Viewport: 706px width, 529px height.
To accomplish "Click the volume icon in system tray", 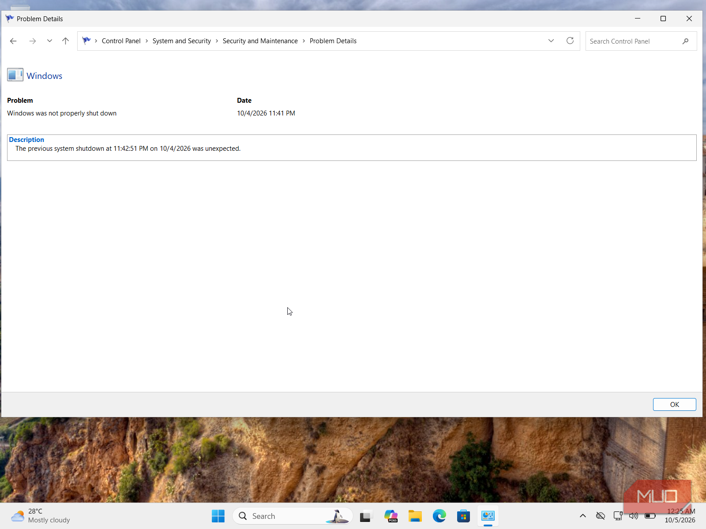I will 634,516.
